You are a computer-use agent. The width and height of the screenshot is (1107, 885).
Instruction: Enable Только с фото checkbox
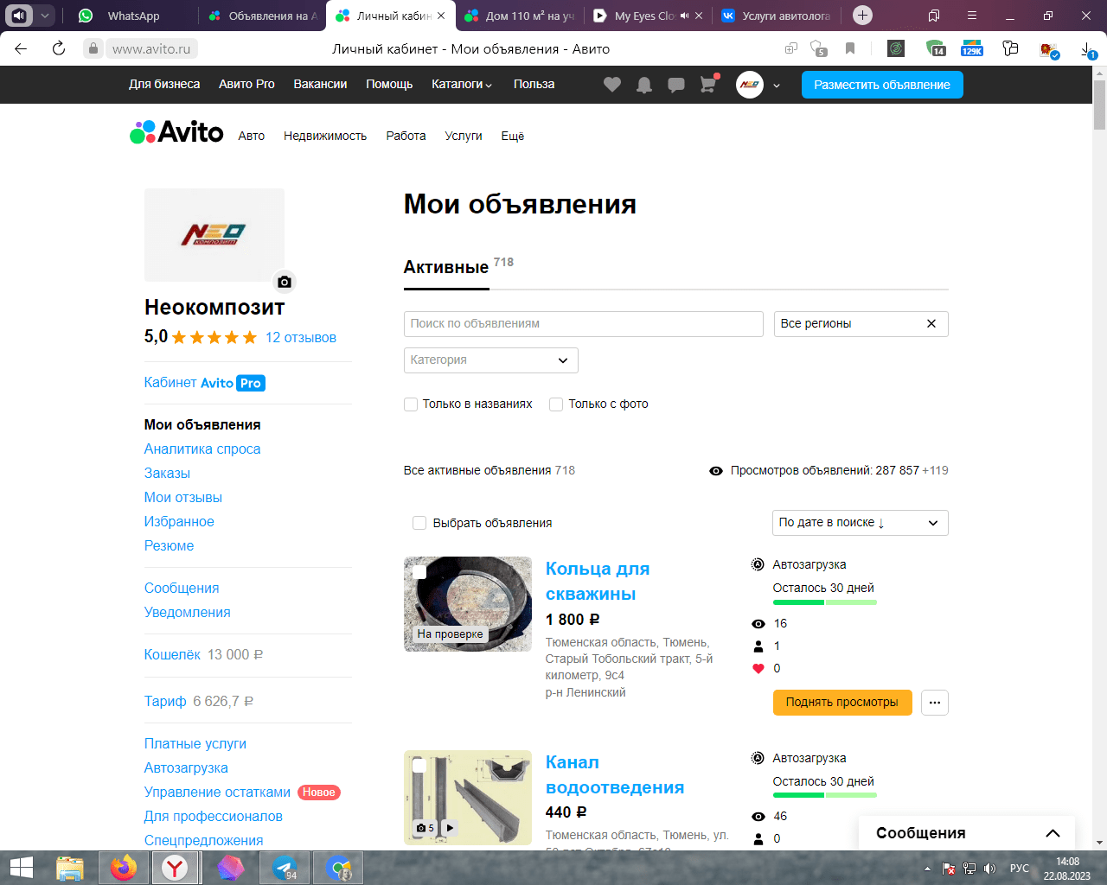tap(556, 404)
